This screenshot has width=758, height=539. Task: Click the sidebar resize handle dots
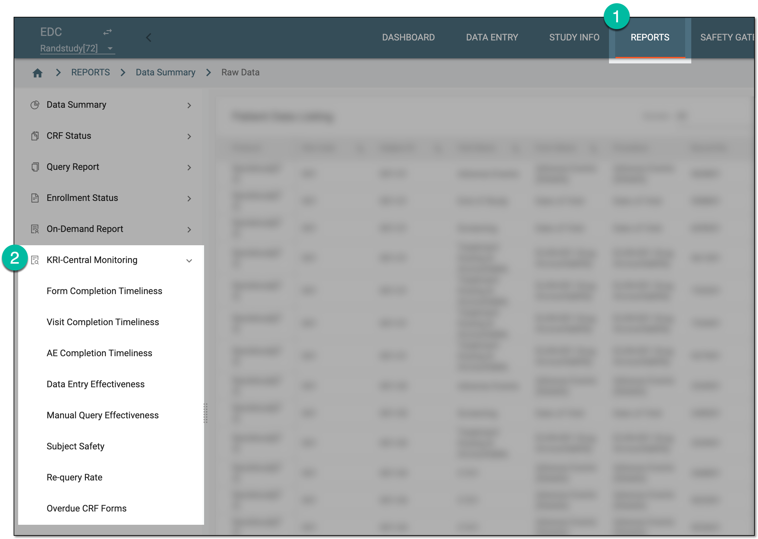pos(205,413)
